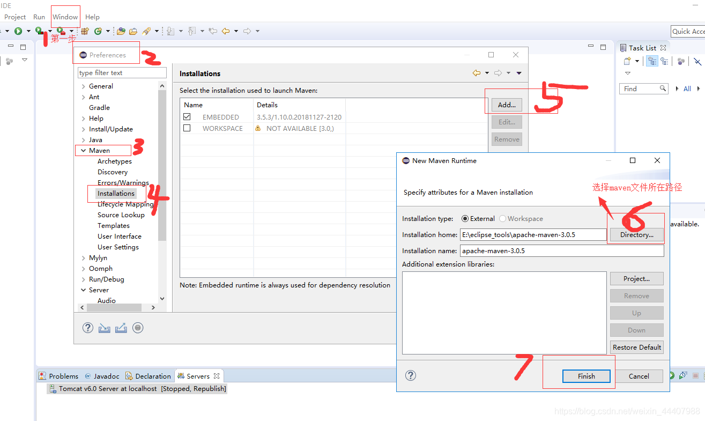The image size is (705, 421).
Task: Click the yellow Back arrow in main toolbar
Action: pos(226,31)
